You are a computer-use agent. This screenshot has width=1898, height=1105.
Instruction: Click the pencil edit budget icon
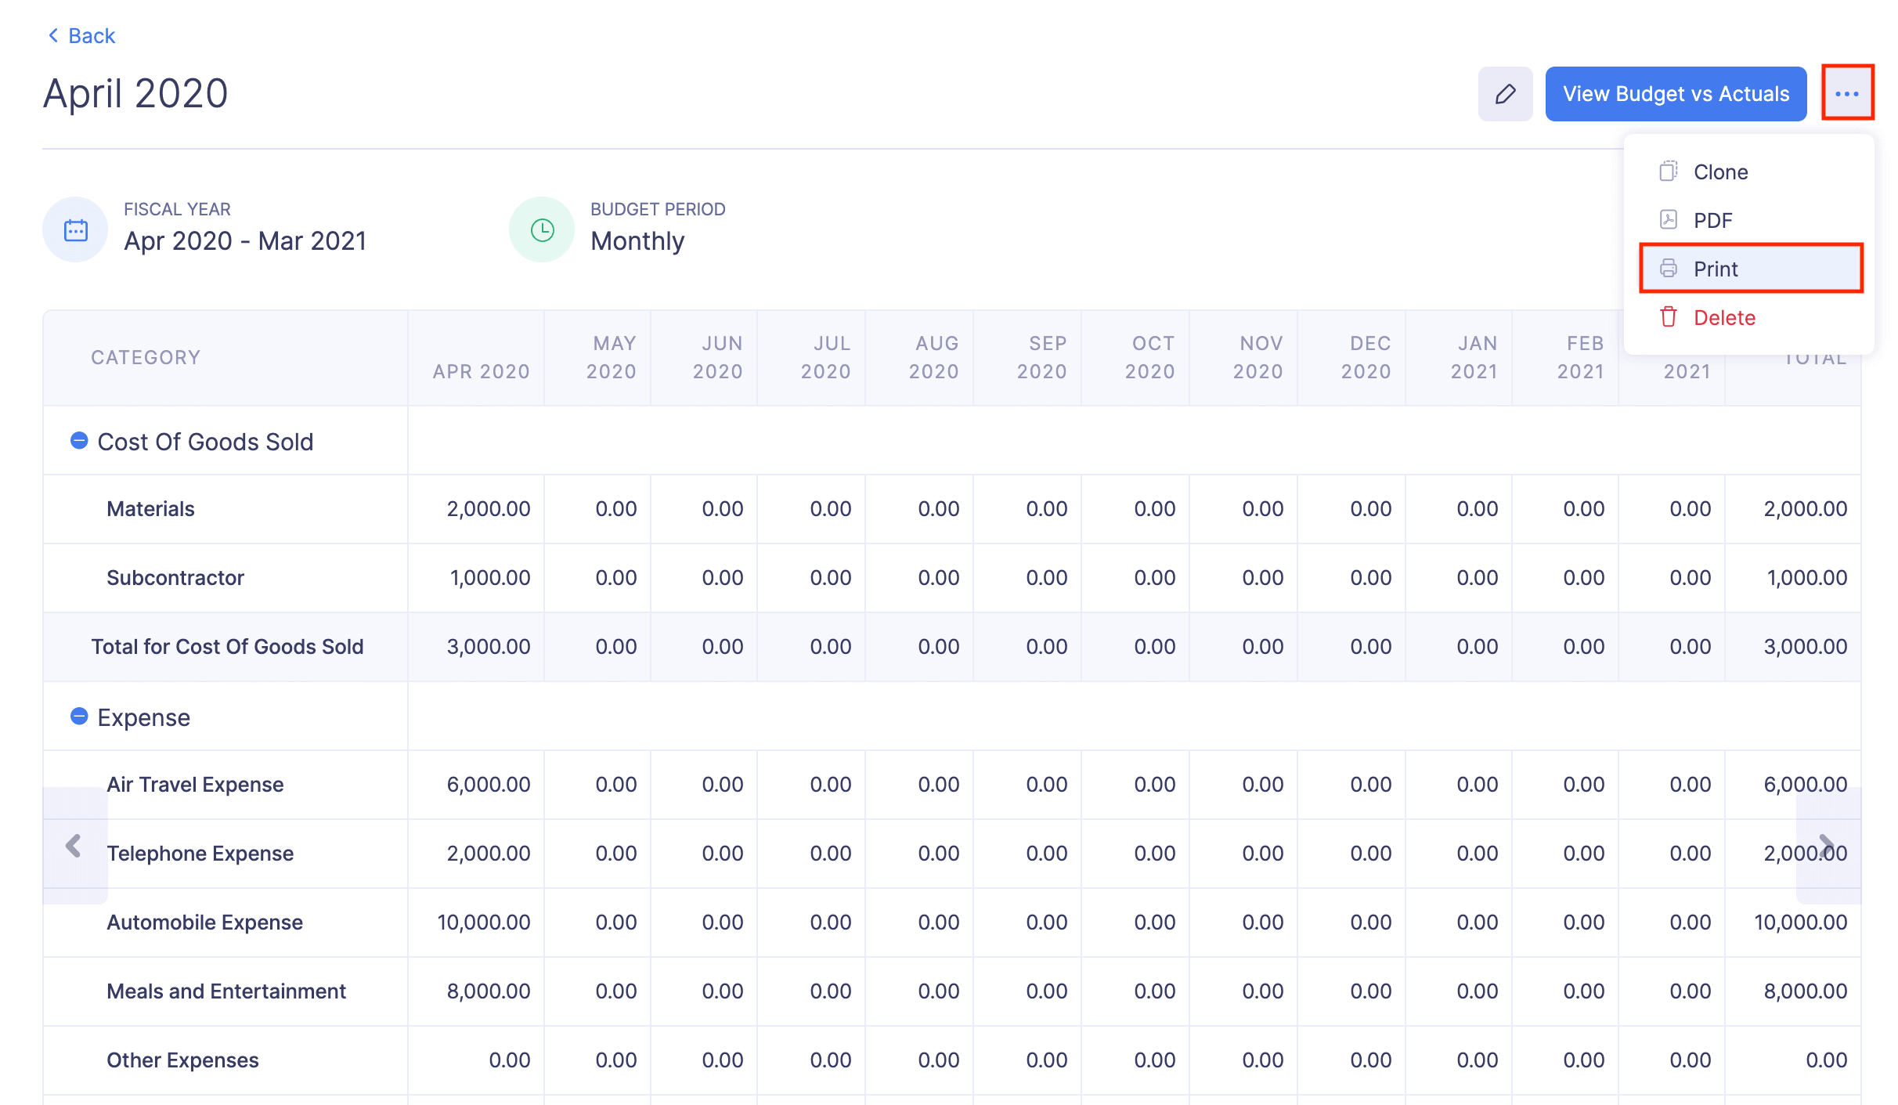coord(1504,94)
